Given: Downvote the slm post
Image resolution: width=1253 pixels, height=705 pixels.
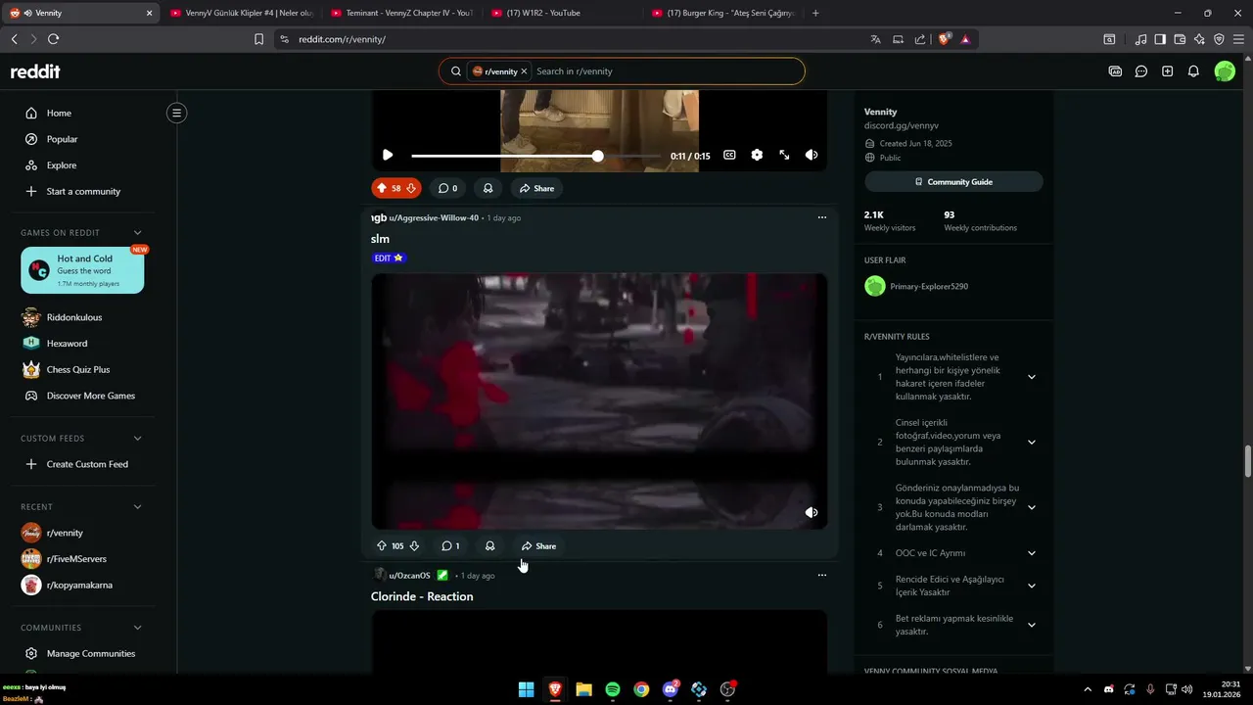Looking at the screenshot, I should click(x=414, y=546).
